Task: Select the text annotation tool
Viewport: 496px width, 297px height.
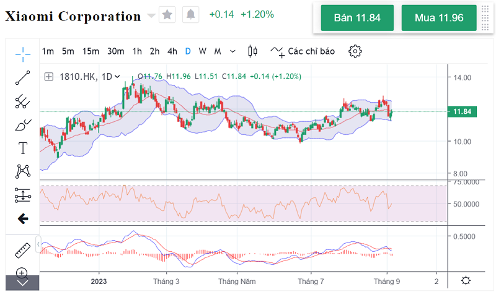Action: tap(23, 148)
